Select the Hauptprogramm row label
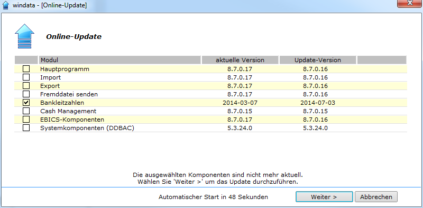Screen dimensions: 423x208 [65, 69]
